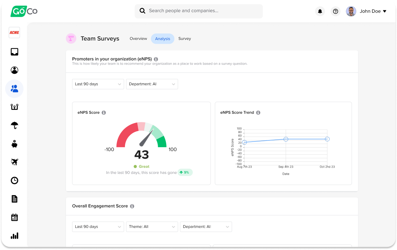Click the Team Surveys heading

[x=100, y=38]
